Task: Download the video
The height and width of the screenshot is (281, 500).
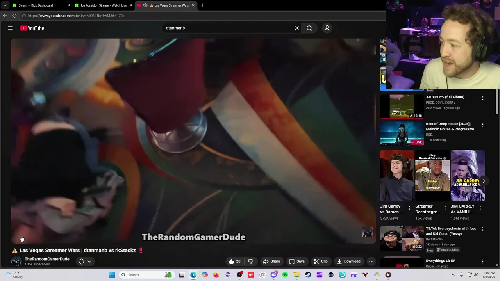Action: [349, 261]
